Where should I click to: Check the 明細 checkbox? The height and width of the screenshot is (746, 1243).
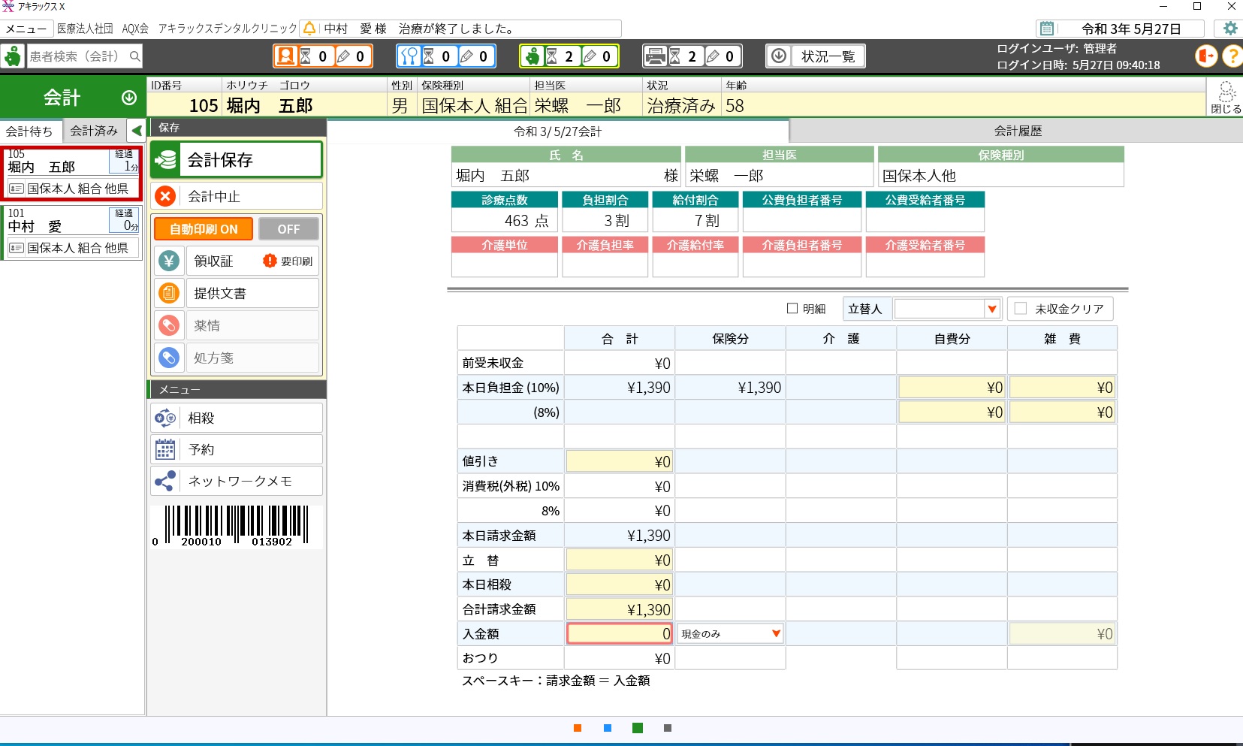(x=792, y=308)
